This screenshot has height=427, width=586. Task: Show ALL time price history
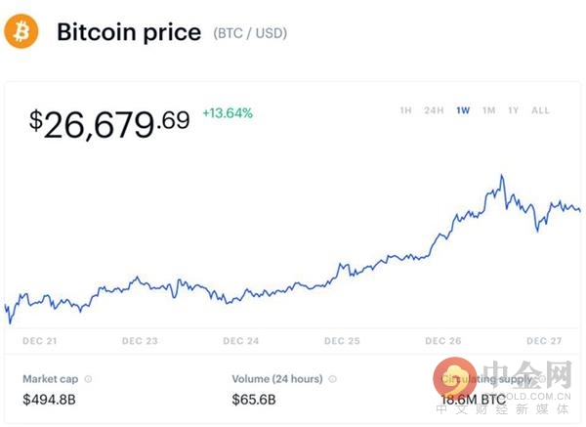pos(540,110)
